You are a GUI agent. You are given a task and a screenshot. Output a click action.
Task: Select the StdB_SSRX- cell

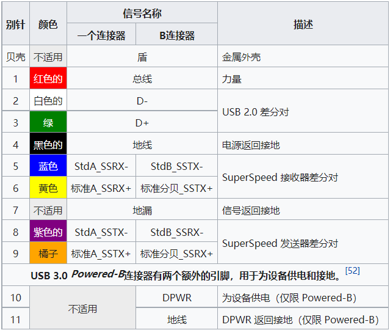click(177, 232)
